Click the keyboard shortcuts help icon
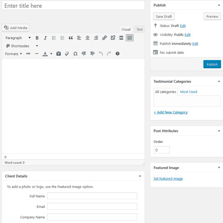Screen dimensions: 223x223 [118, 54]
